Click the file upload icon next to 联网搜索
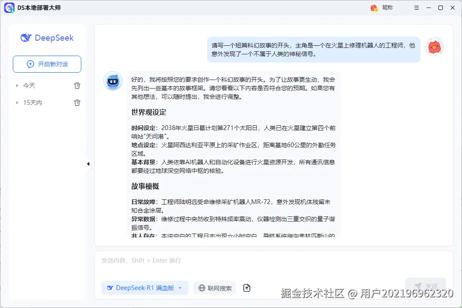The image size is (462, 308). 247,288
